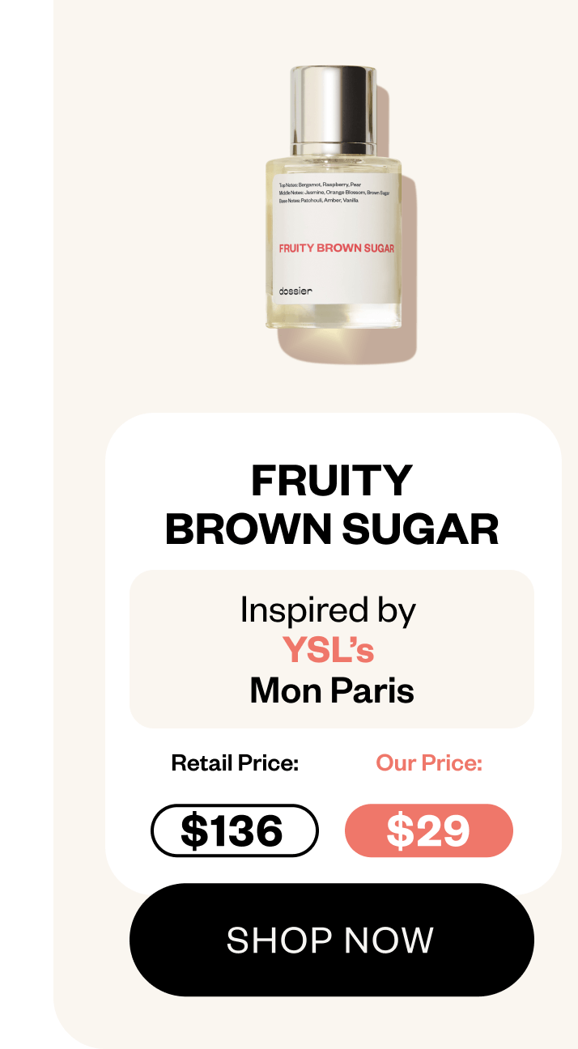Screen dimensions: 578x1049
Task: Click the Top Notes line on the bottle
Action: (320, 185)
